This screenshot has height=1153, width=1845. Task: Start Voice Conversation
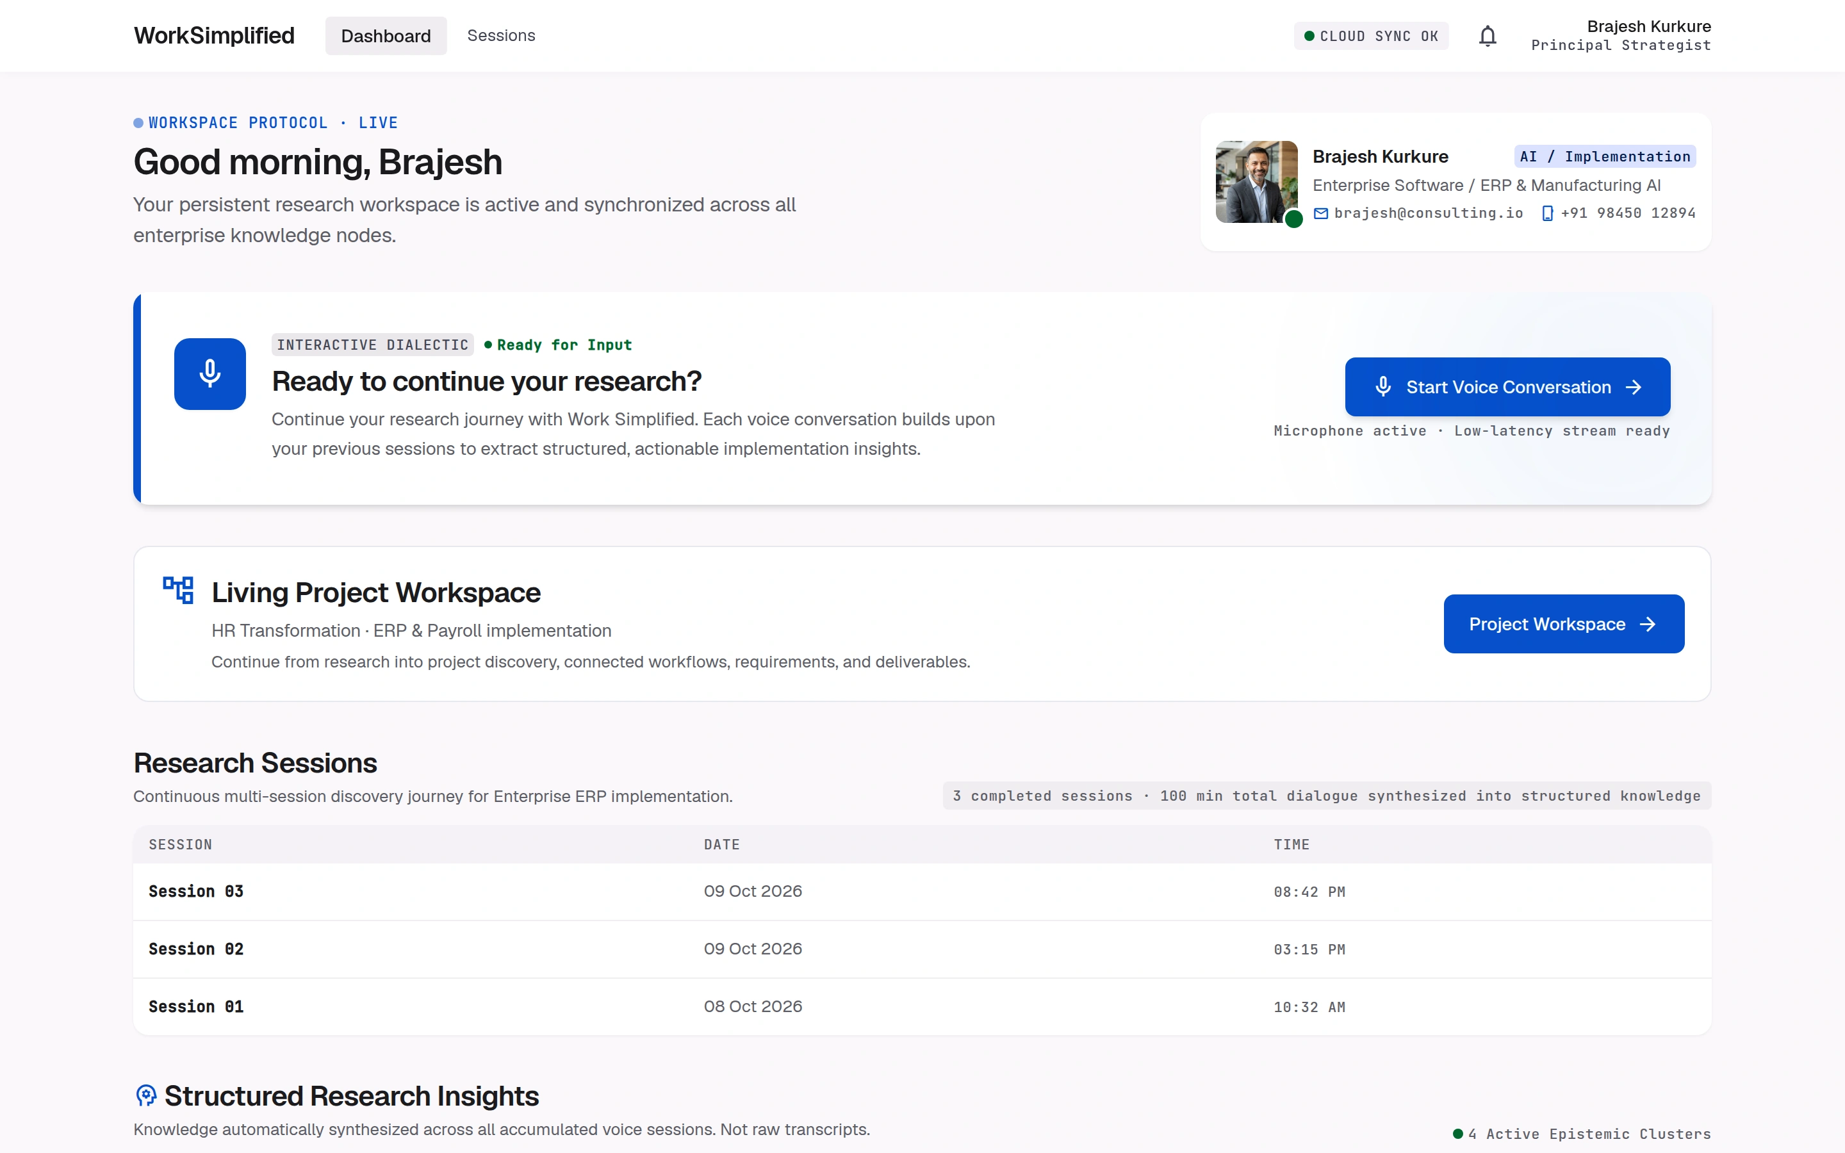pyautogui.click(x=1507, y=387)
